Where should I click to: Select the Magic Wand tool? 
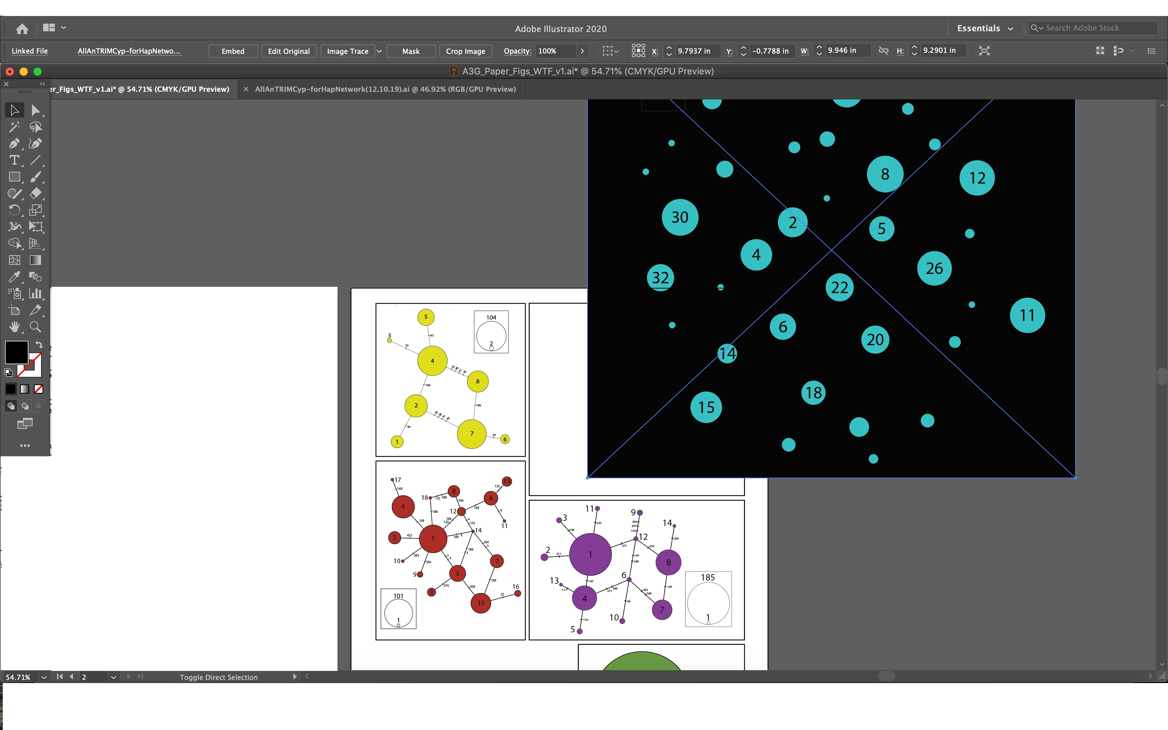pyautogui.click(x=14, y=127)
